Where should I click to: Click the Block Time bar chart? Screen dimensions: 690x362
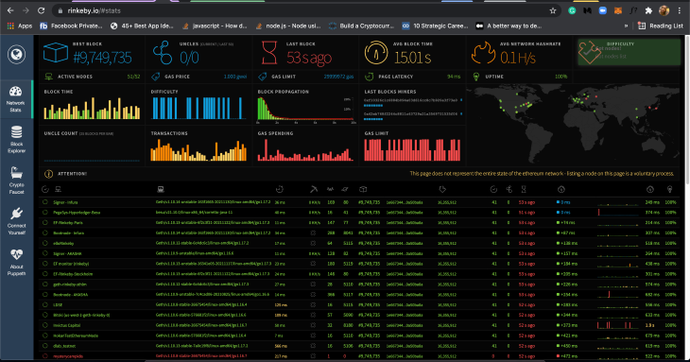[x=92, y=108]
